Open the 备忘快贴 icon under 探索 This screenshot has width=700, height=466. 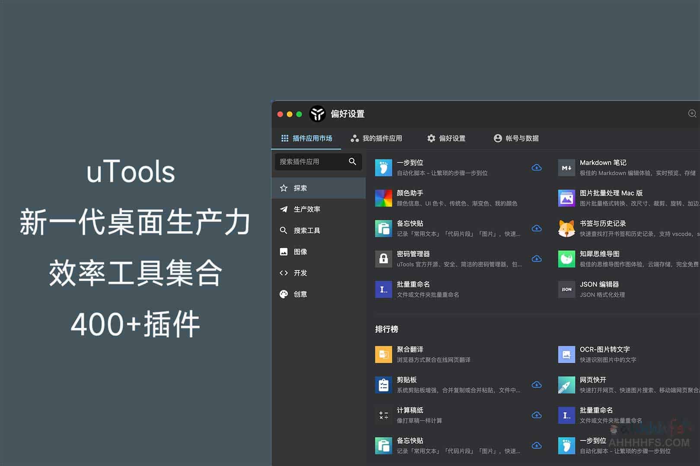(x=384, y=229)
